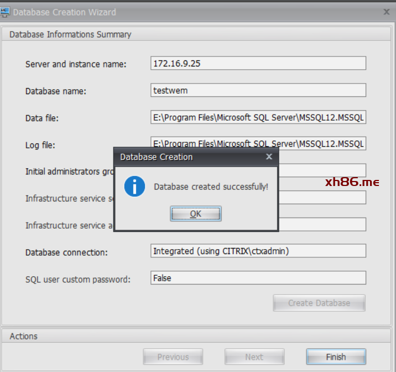
Task: Close the Database Creation Wizard window
Action: 387,12
